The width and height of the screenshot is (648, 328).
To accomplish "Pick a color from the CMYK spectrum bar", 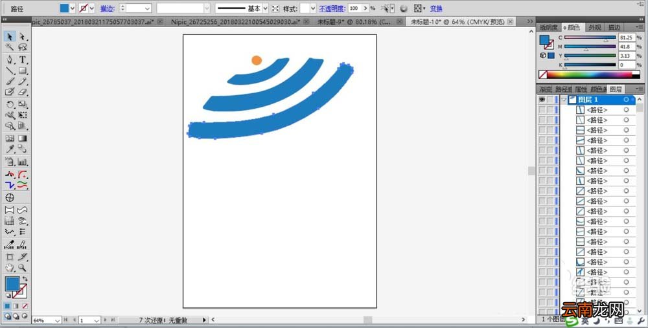I will [589, 74].
